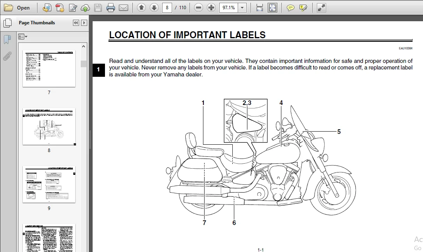Select the page 7 thumbnail
Image resolution: width=423 pixels, height=252 pixels.
pyautogui.click(x=49, y=69)
